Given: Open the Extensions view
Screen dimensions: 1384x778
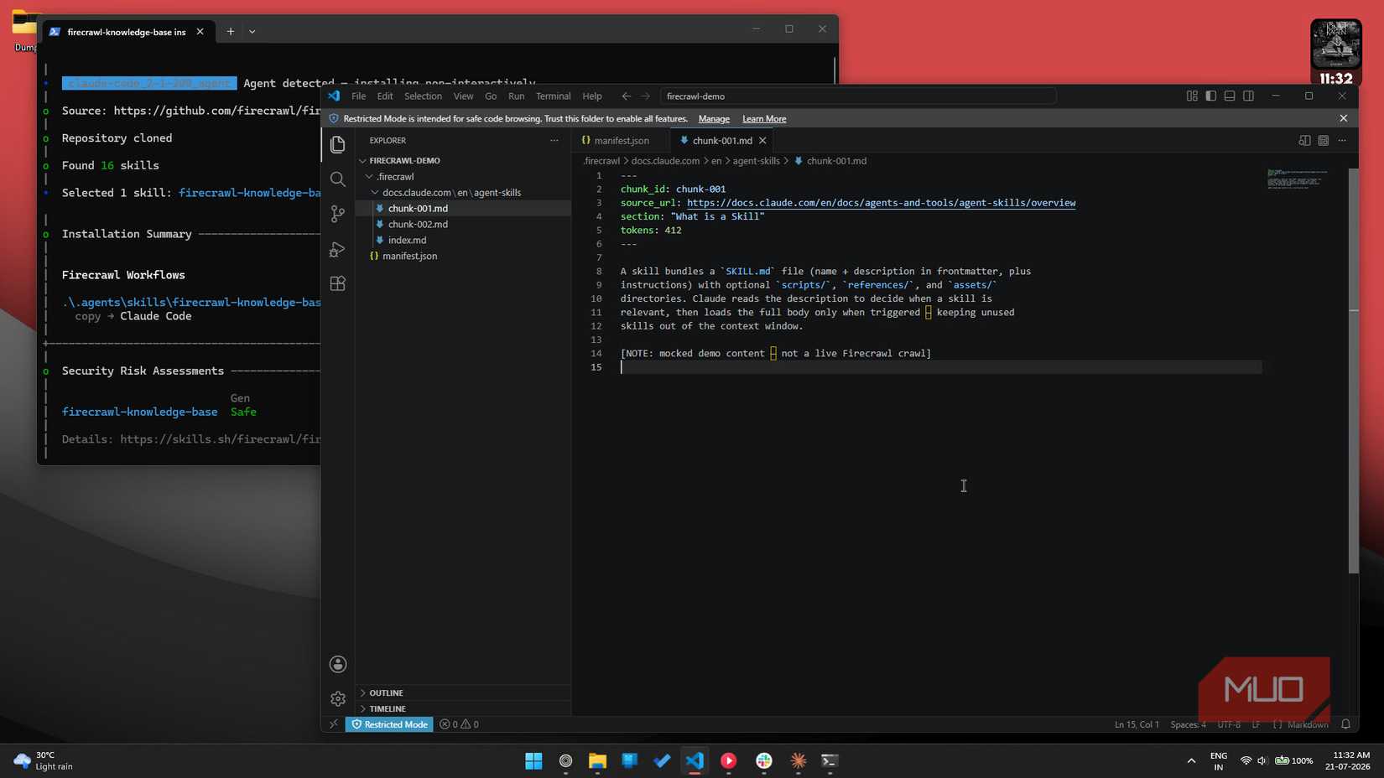Looking at the screenshot, I should coord(338,283).
